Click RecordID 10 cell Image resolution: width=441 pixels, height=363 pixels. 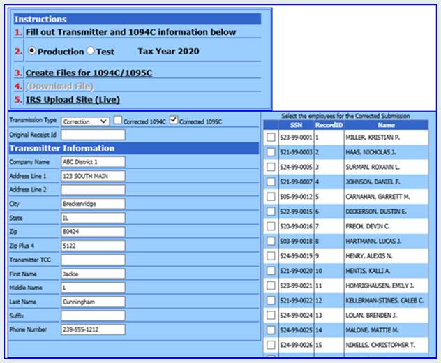(329, 271)
